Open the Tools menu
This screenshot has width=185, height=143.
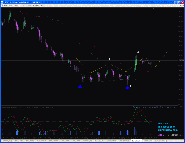coord(29,6)
